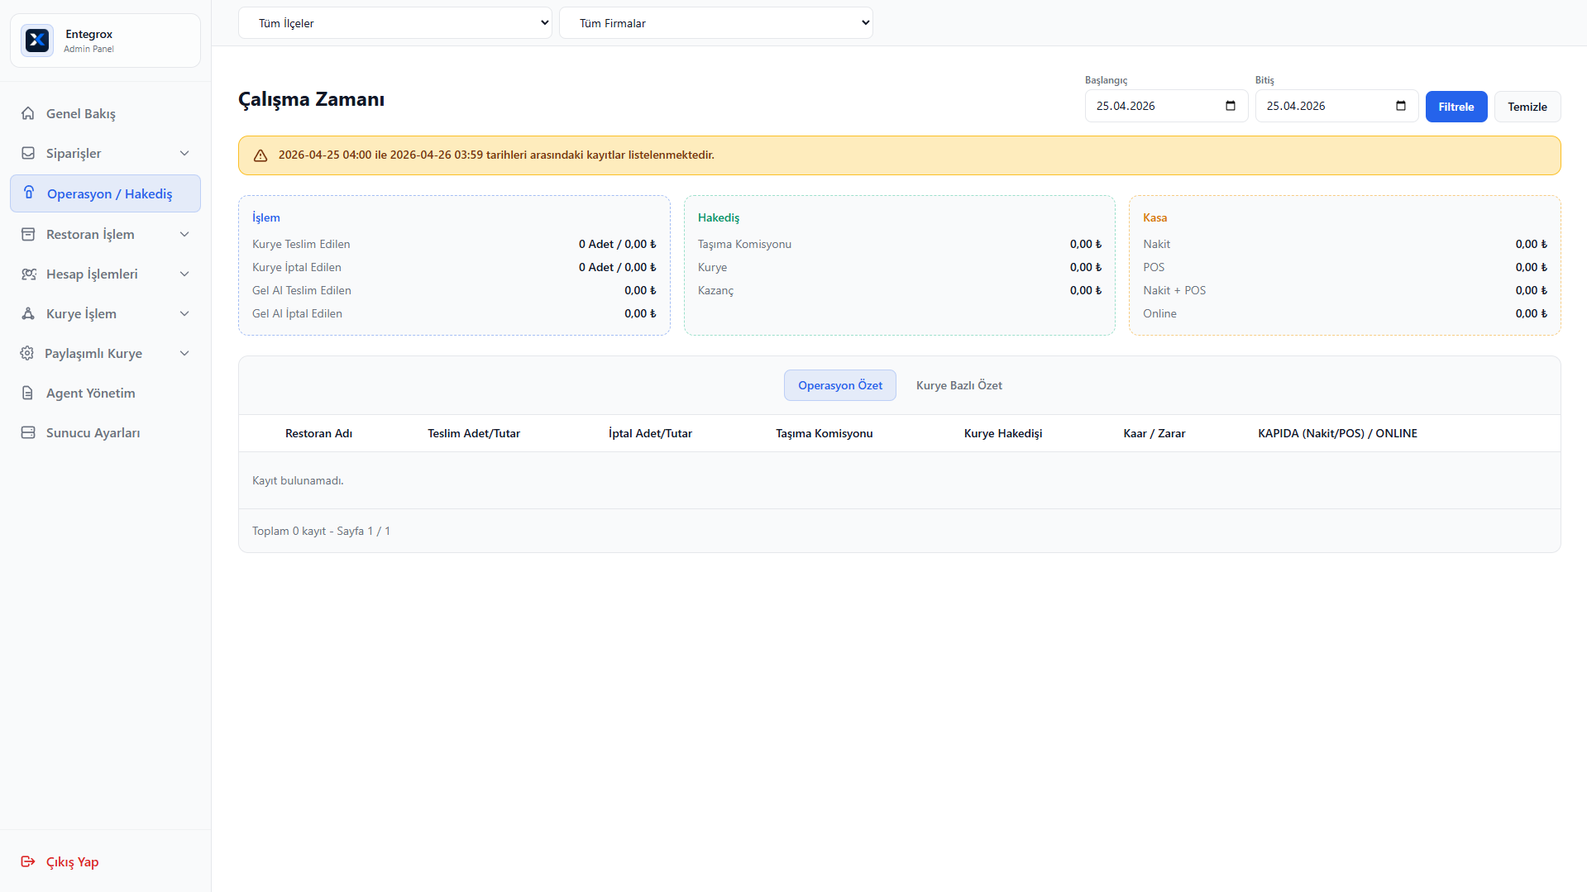Expand the Siparişler menu chevron
Viewport: 1587px width, 892px height.
point(184,153)
